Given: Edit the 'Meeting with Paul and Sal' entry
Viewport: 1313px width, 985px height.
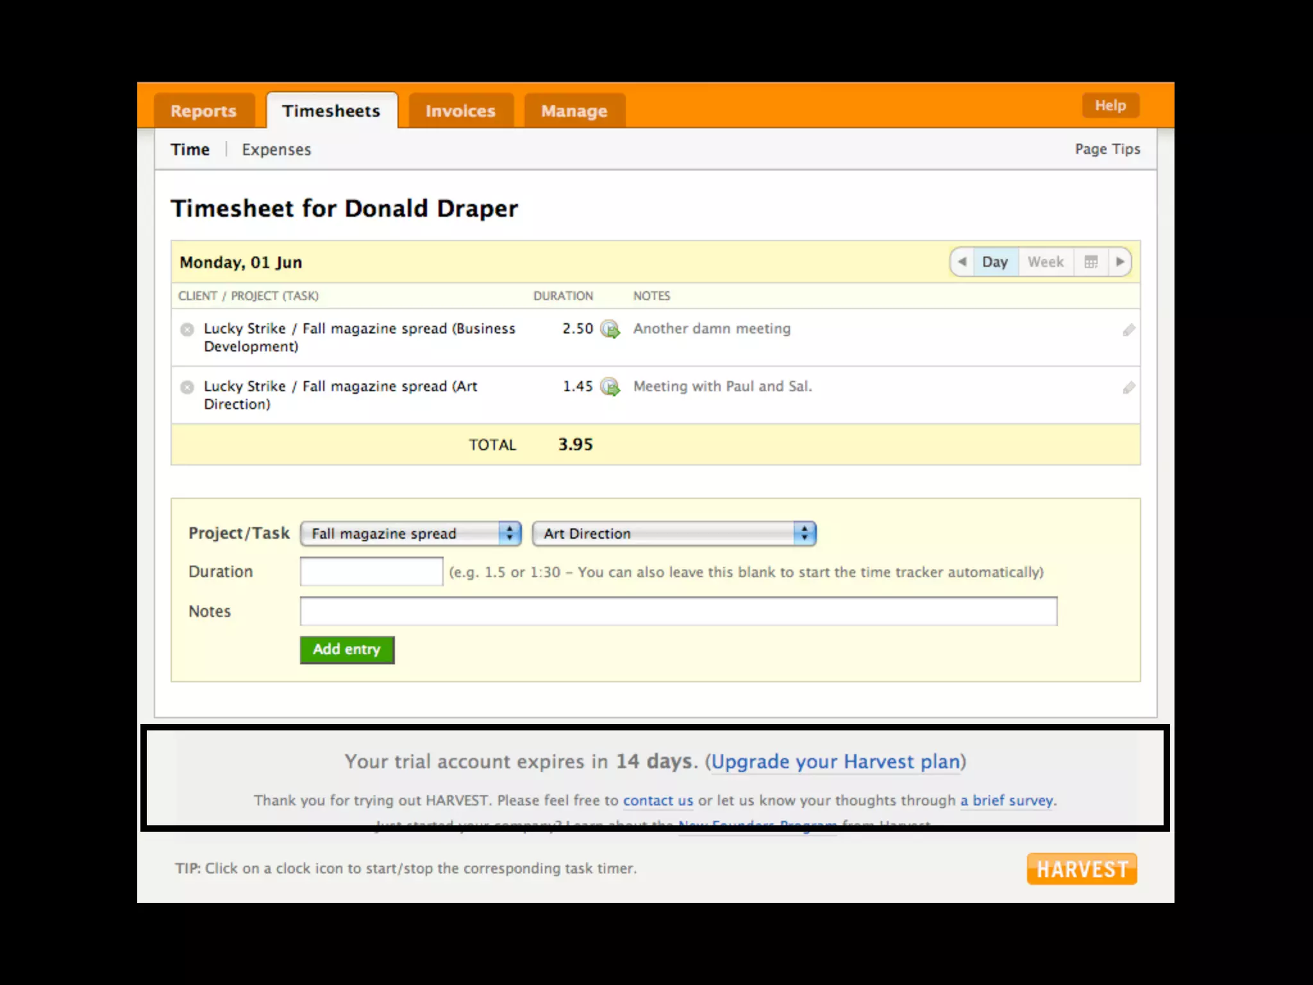Looking at the screenshot, I should (x=1128, y=388).
